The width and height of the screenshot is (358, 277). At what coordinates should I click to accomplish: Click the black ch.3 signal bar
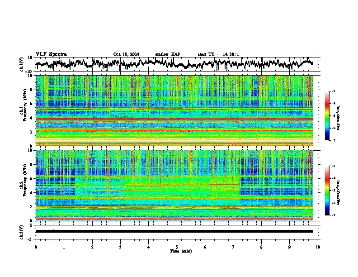click(174, 231)
